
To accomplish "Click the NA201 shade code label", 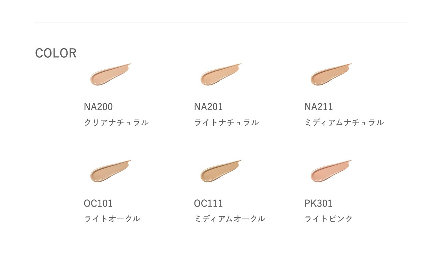I will click(208, 107).
